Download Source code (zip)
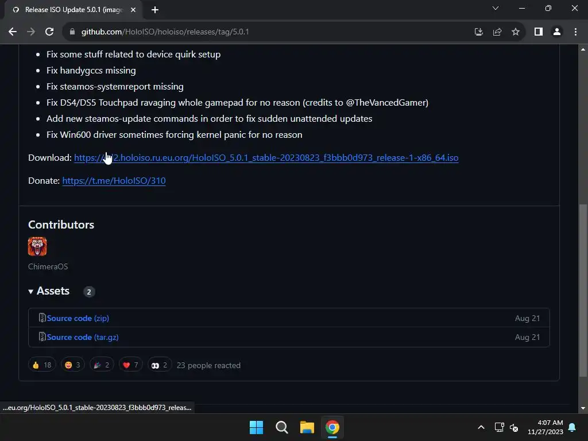 pos(78,318)
